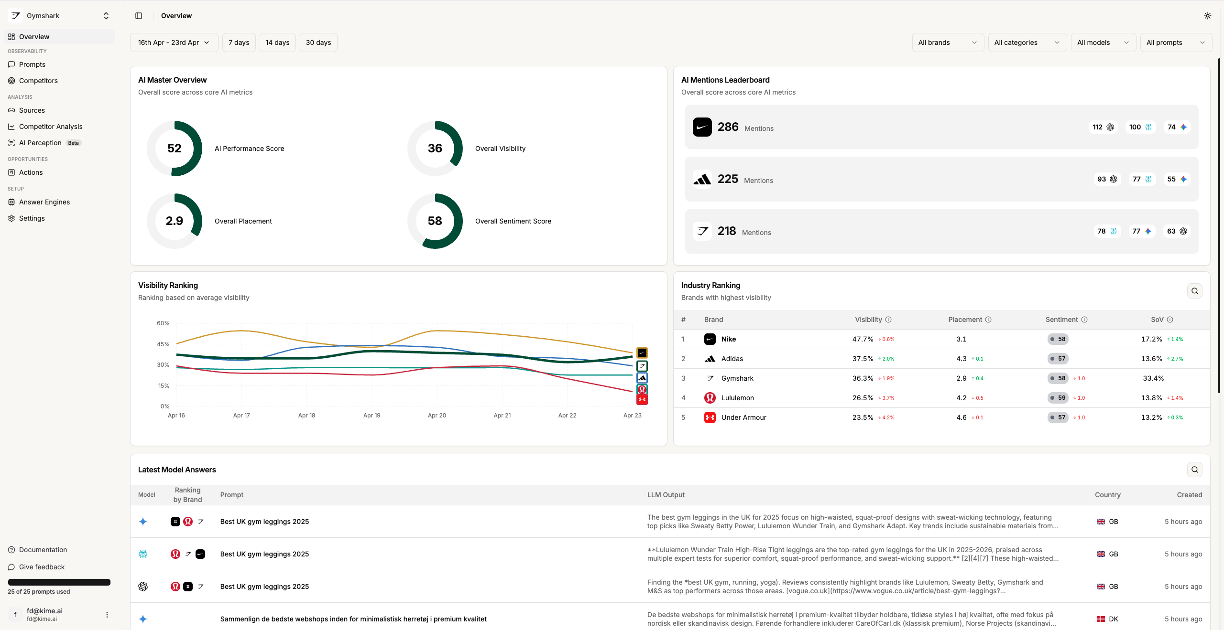
Task: Click the prompts usage progress bar
Action: point(59,582)
